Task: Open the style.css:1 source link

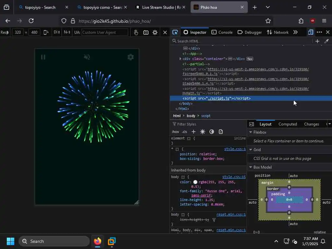Action: pyautogui.click(x=235, y=149)
